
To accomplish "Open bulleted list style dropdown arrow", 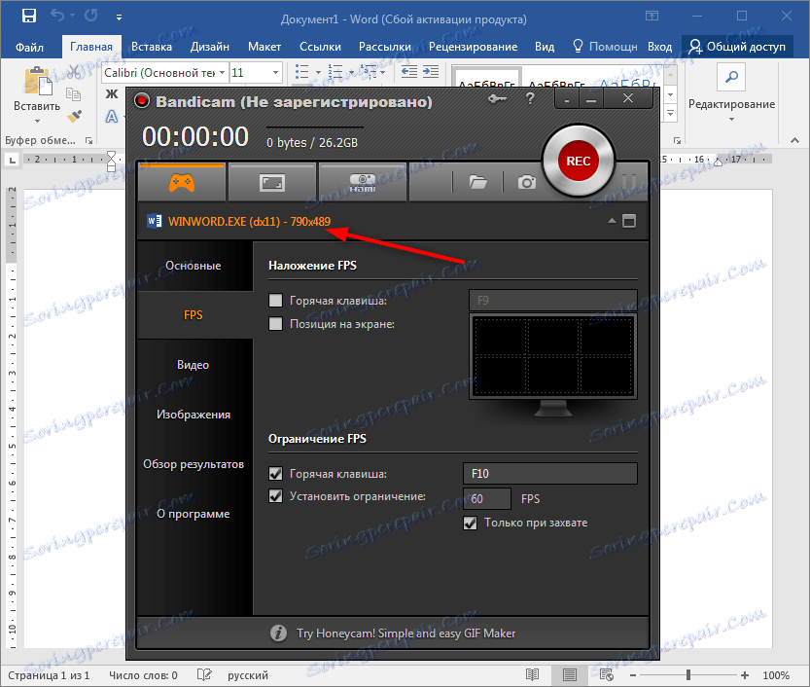I will tap(318, 72).
